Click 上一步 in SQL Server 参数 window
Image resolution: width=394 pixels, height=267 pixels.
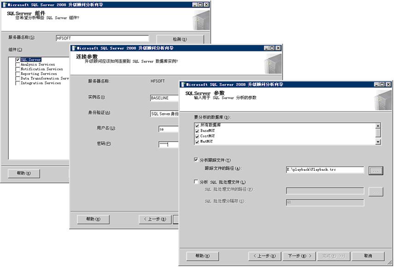[265, 256]
